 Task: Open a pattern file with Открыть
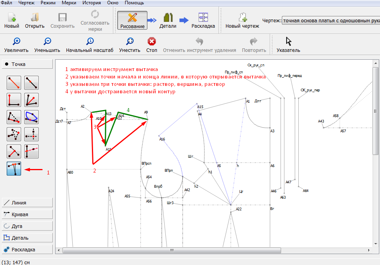(35, 20)
